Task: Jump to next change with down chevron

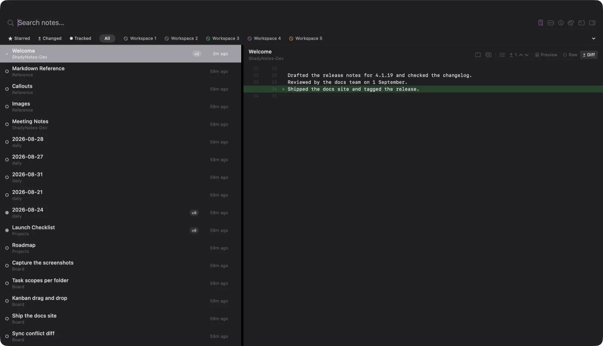Action: [526, 55]
